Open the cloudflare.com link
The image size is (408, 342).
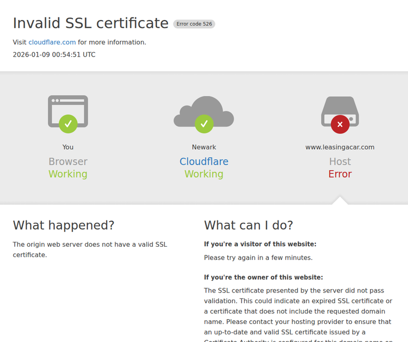pyautogui.click(x=52, y=42)
